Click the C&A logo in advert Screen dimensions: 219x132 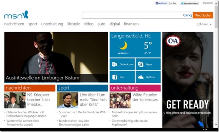pos(173,41)
